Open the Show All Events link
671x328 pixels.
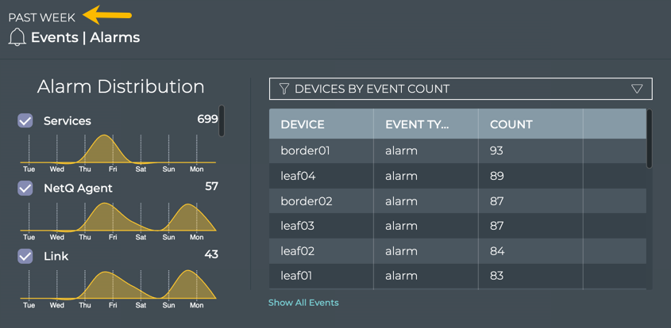tap(303, 303)
